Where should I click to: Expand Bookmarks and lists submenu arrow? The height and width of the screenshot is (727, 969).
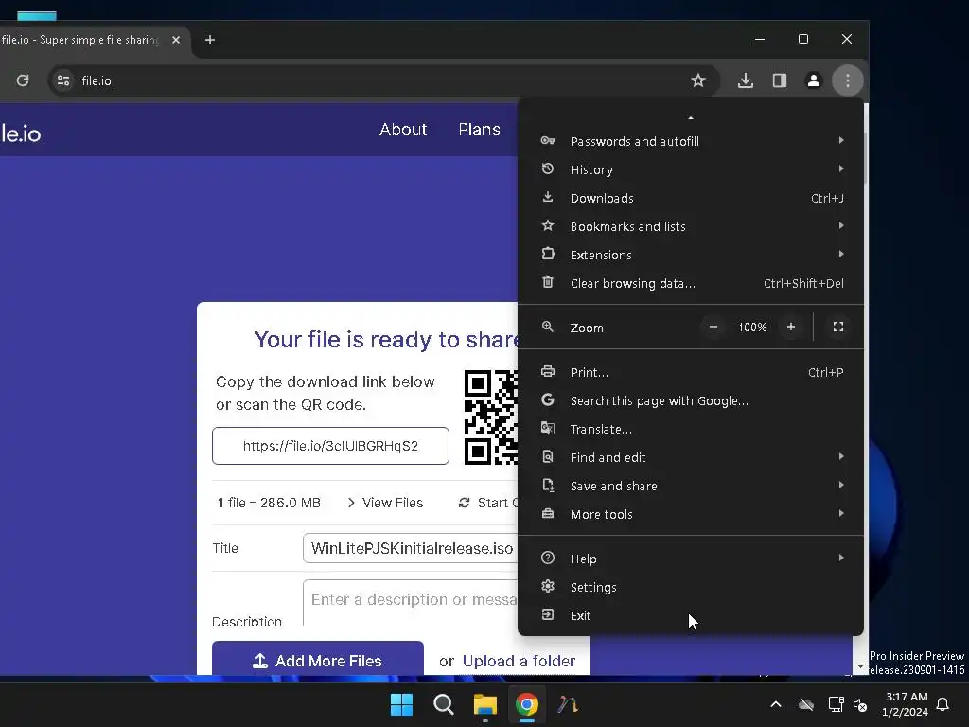pos(841,225)
